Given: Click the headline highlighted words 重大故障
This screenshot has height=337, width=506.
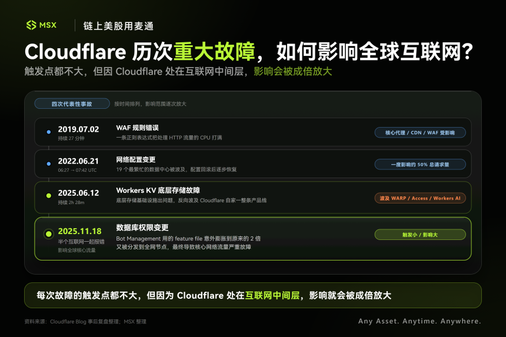Looking at the screenshot, I should point(215,52).
